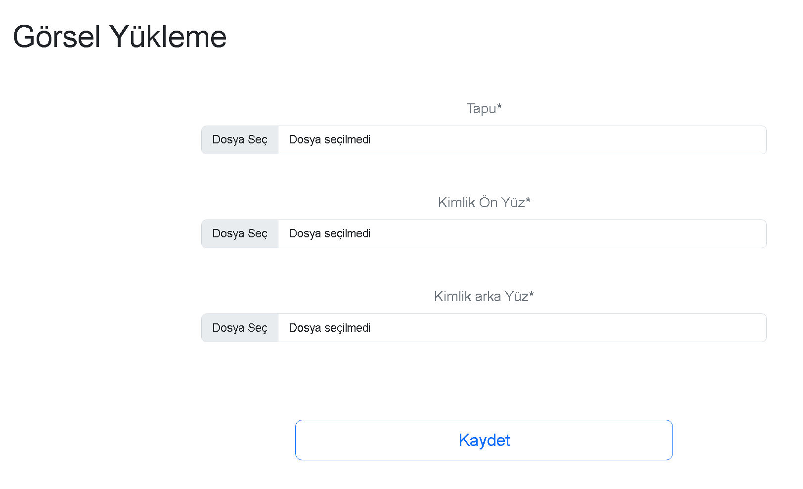Viewport: 803px width, 489px height.
Task: Click the Tapu file name field
Action: pos(522,140)
